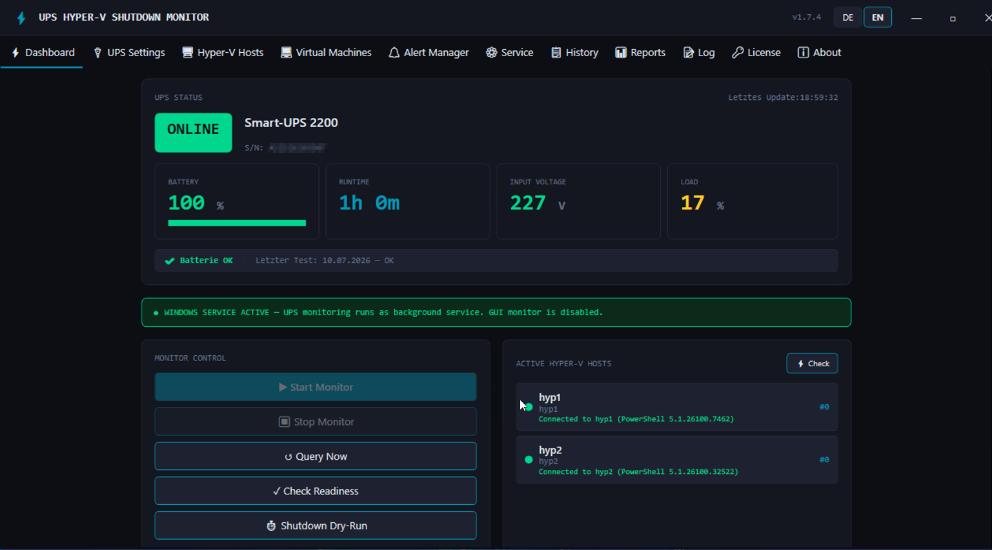The height and width of the screenshot is (550, 992).
Task: Click the lightning bolt app logo
Action: click(21, 18)
